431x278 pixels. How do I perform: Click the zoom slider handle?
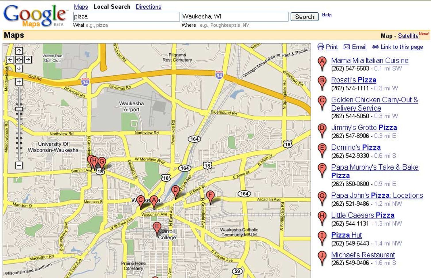(x=19, y=109)
